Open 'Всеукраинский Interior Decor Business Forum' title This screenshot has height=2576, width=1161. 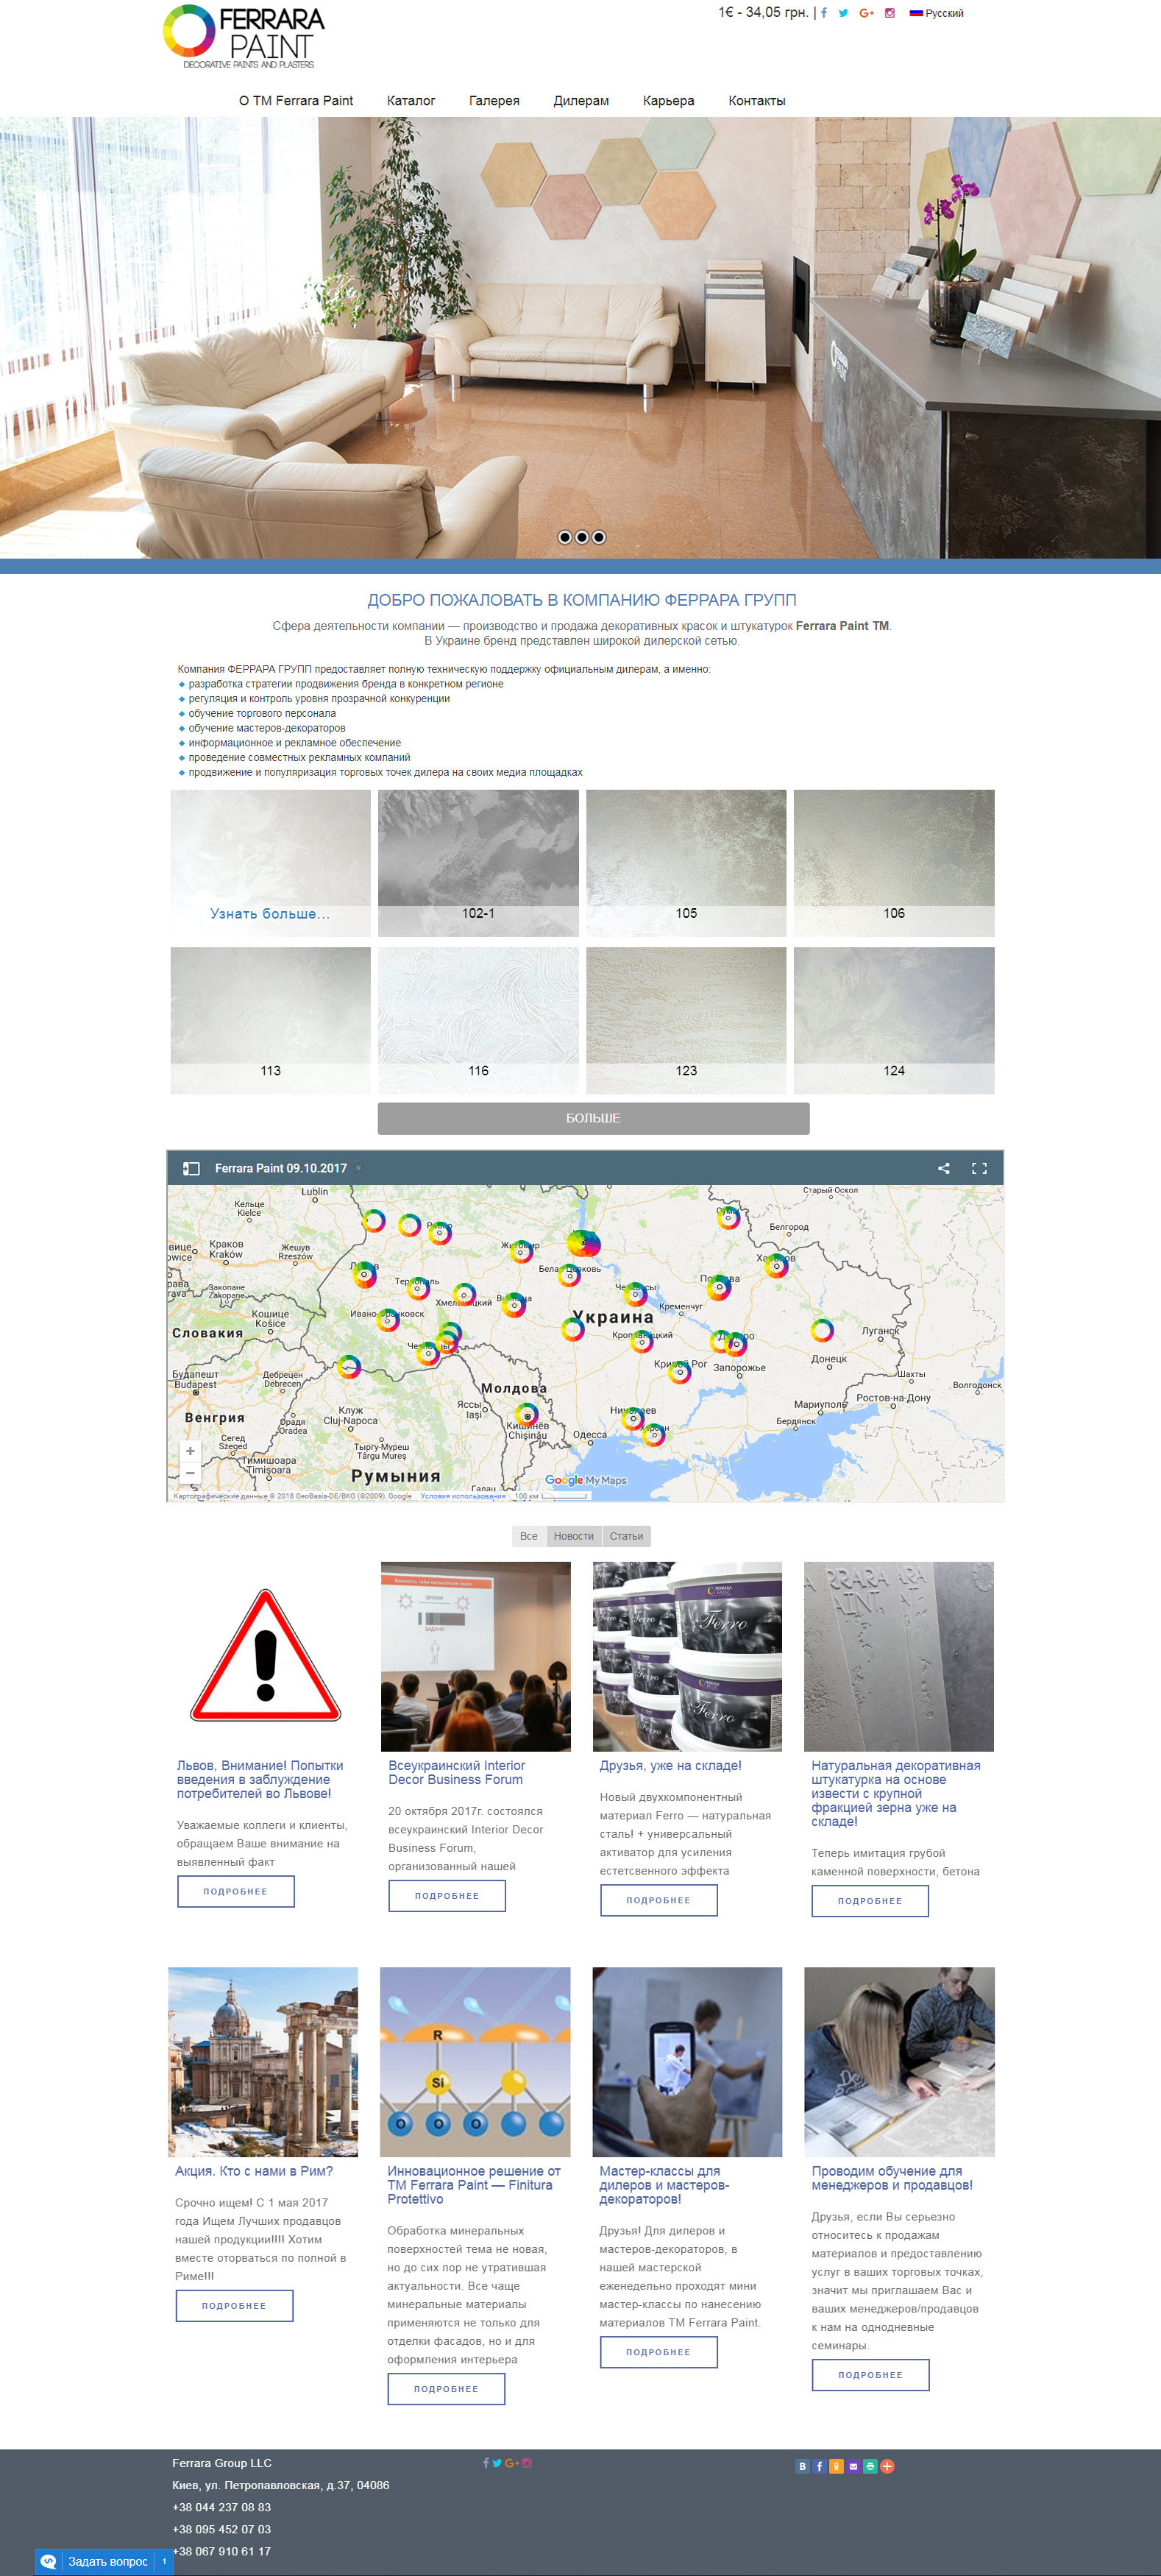(457, 1772)
